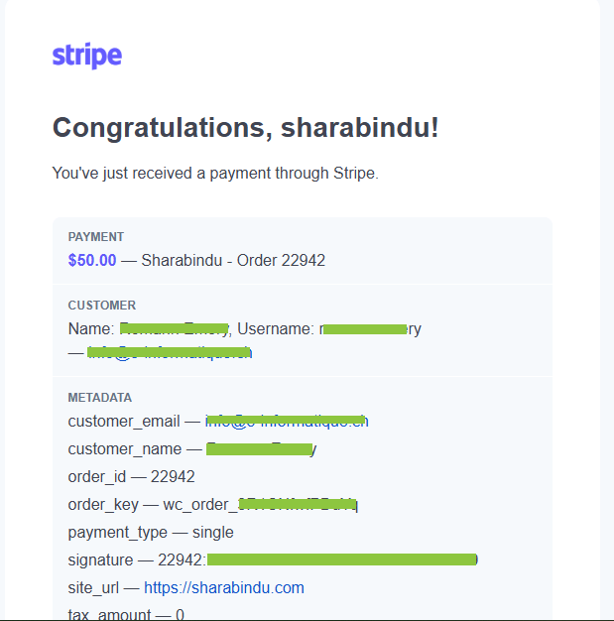Click the payment_type value 'single'
Viewport: 614px width, 621px height.
(x=213, y=533)
